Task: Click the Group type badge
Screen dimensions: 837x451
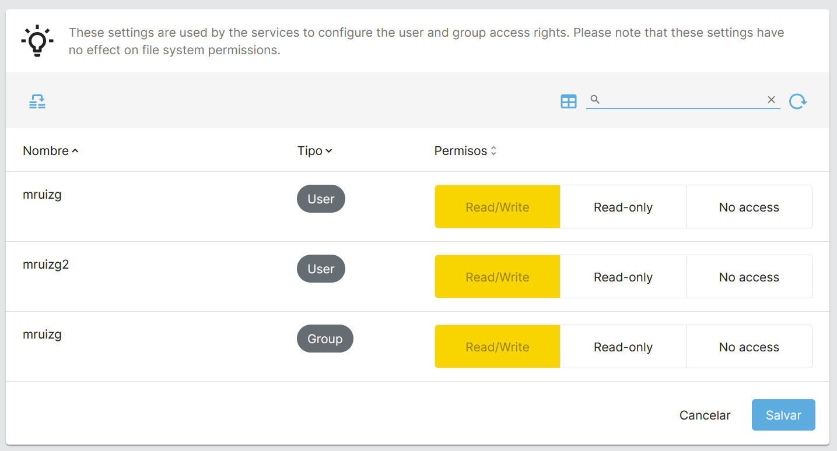Action: (x=325, y=339)
